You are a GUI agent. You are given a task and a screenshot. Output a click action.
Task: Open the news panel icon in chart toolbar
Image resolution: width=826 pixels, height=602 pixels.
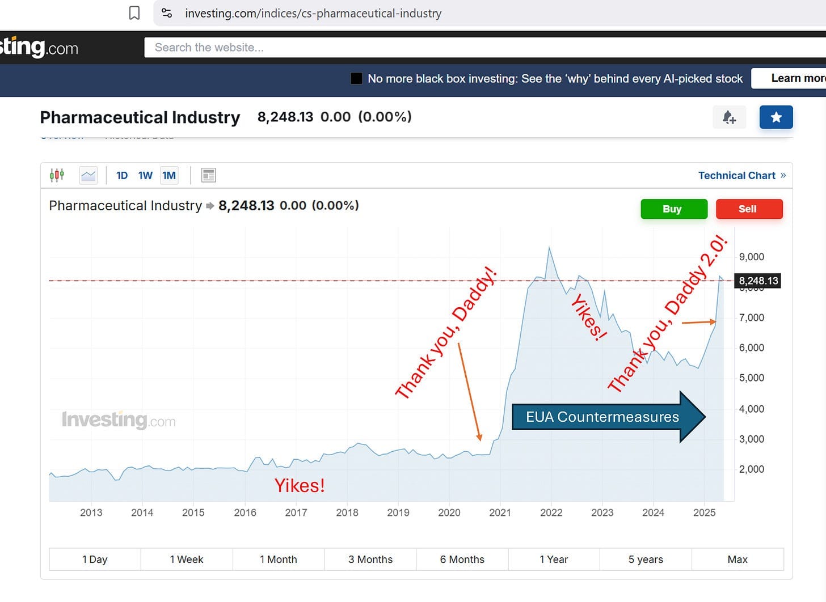tap(209, 175)
